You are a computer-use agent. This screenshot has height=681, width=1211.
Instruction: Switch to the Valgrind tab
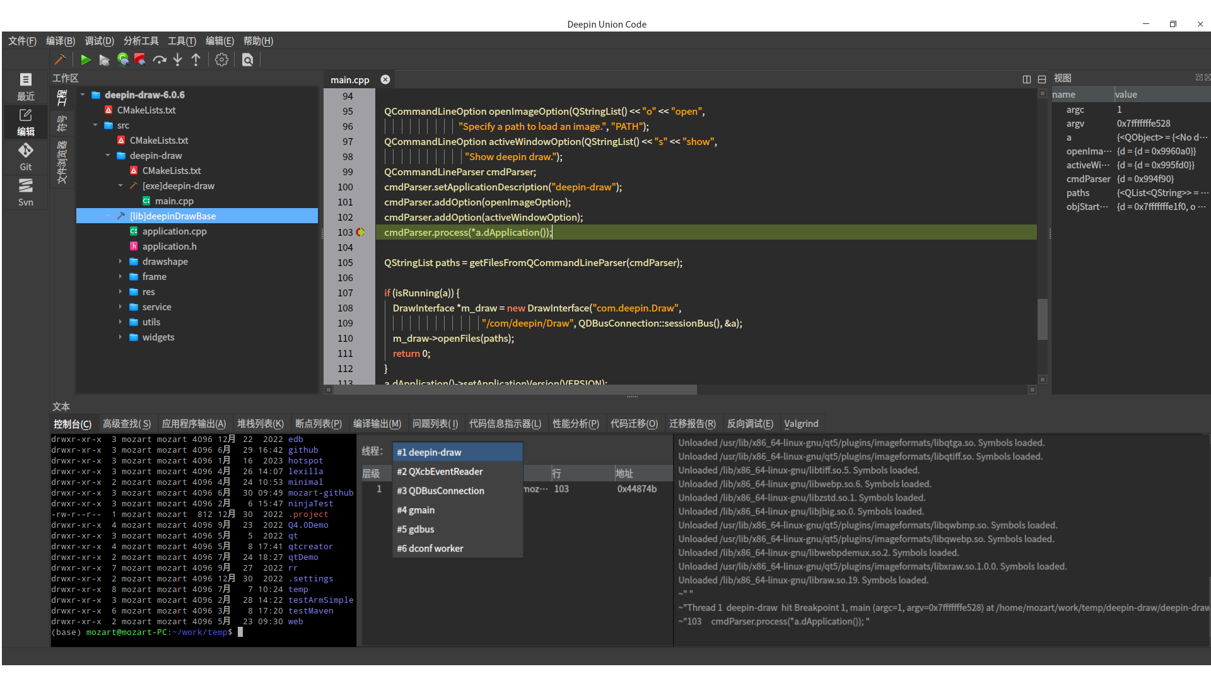[800, 424]
